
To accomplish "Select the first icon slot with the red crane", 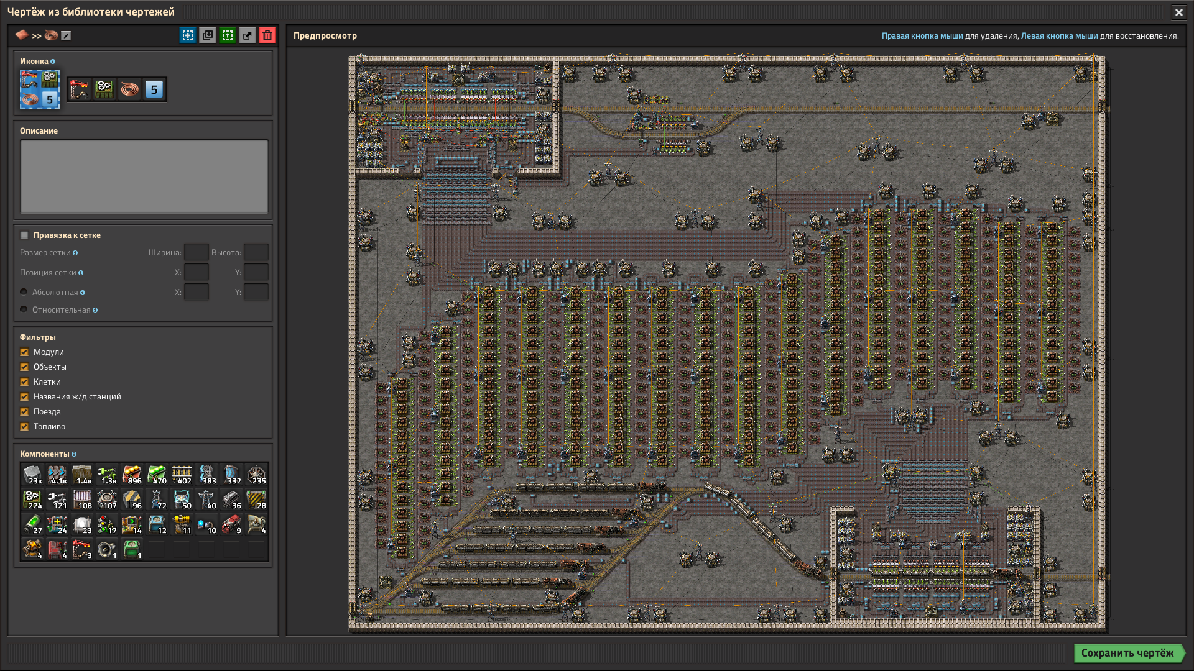I will (80, 89).
